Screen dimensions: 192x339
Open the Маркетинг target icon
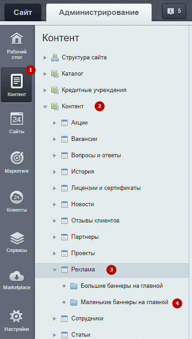(x=17, y=158)
